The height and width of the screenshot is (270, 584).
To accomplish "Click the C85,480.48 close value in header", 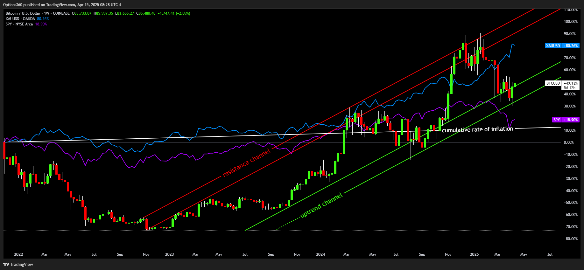I will (x=146, y=13).
